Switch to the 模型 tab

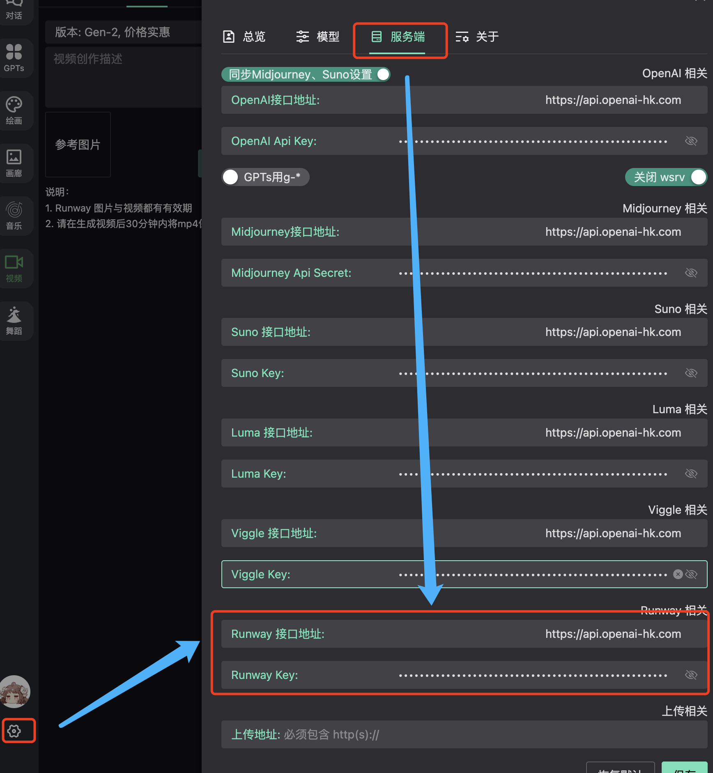[318, 37]
